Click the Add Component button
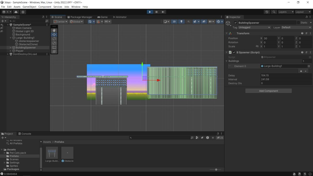313x176 pixels. pos(268,91)
